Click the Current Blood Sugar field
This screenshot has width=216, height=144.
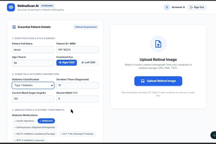33,99
